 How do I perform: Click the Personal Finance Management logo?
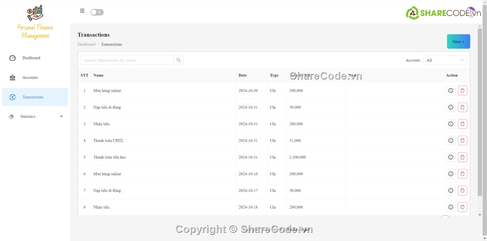[35, 23]
